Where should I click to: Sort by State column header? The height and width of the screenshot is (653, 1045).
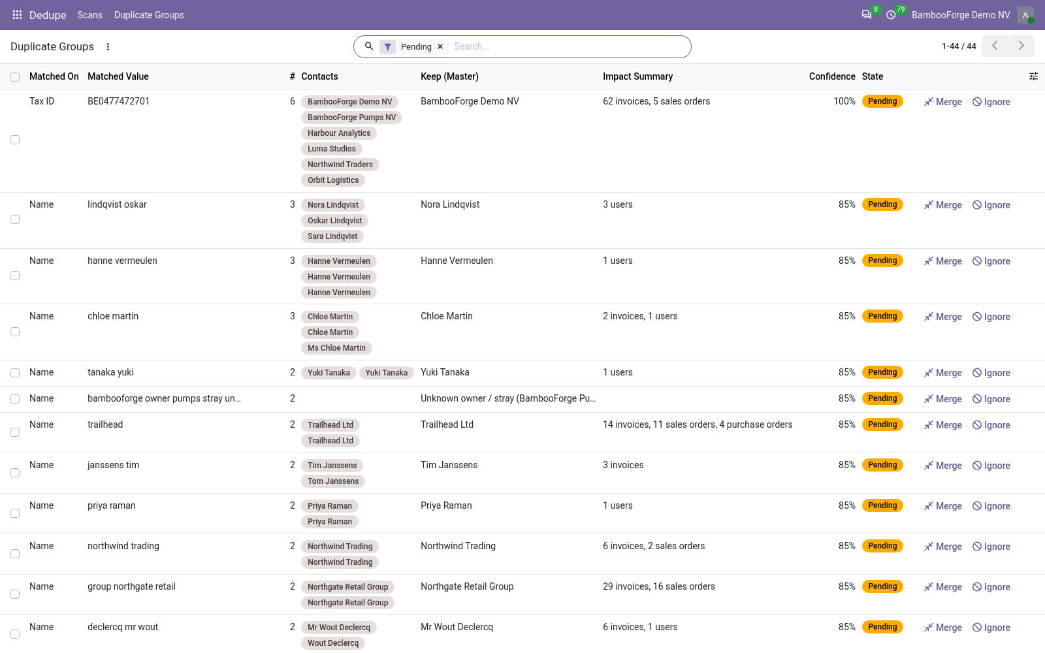coord(873,76)
